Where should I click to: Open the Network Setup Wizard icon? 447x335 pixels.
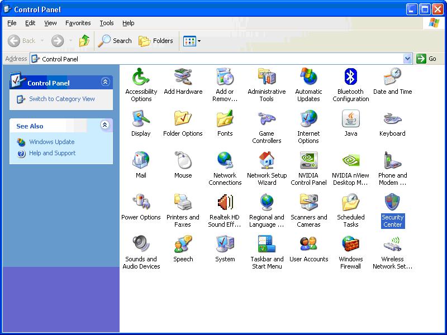pos(267,169)
